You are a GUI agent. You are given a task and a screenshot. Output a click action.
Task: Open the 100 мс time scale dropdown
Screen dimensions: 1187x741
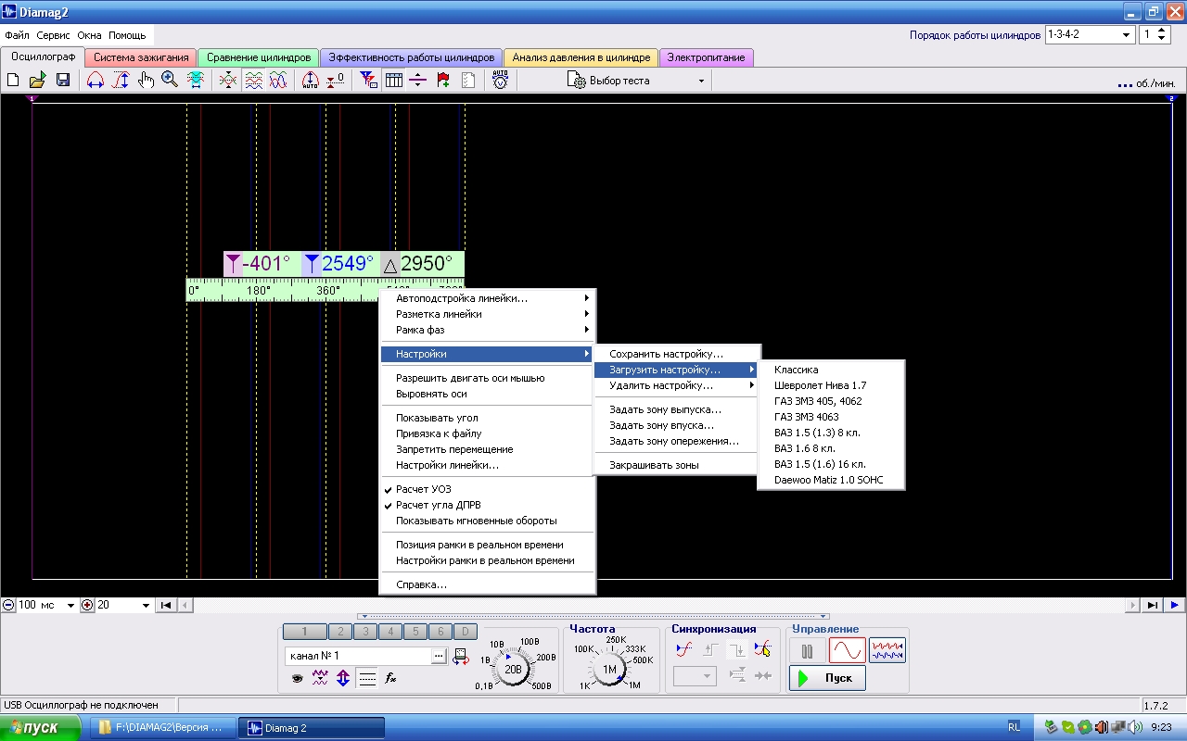tap(70, 605)
